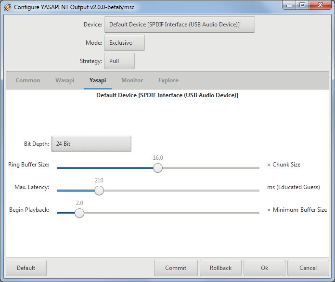
Task: Switch to the Common tab
Action: (x=28, y=80)
